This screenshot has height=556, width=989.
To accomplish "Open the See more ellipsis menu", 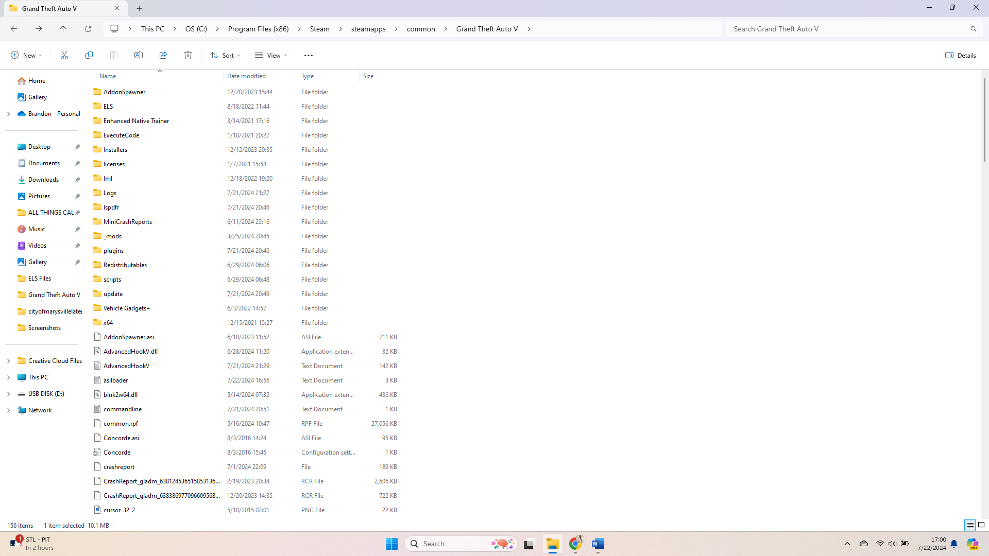I will [x=309, y=56].
